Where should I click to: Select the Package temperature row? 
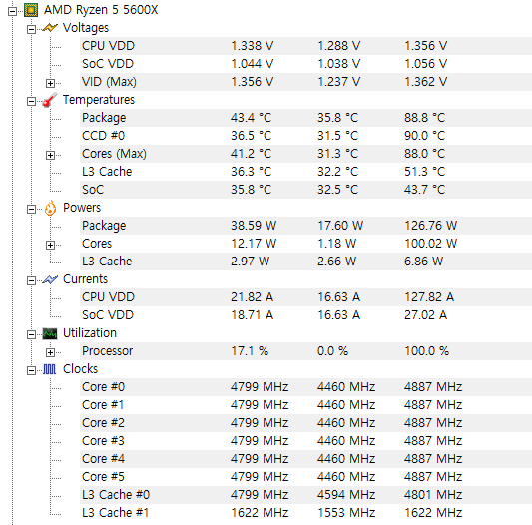click(305, 118)
